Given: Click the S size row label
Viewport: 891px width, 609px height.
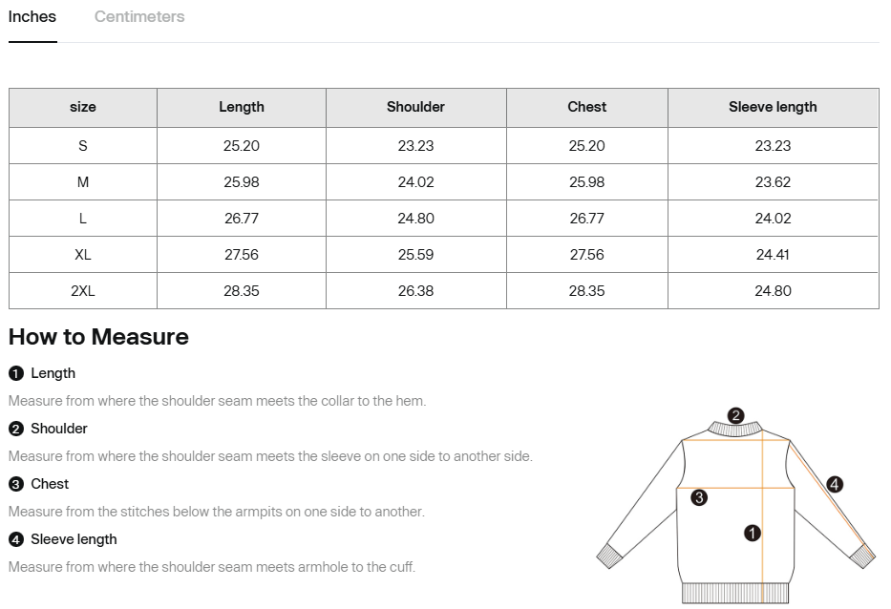Looking at the screenshot, I should pos(83,146).
